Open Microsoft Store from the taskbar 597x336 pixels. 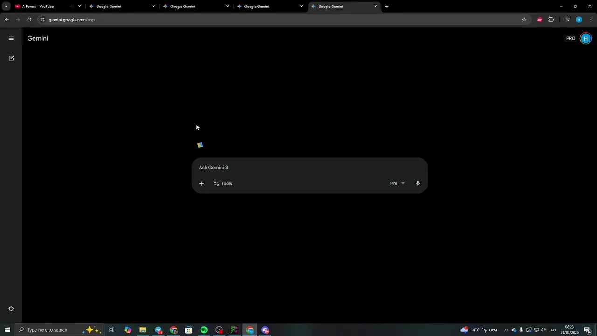[188, 330]
